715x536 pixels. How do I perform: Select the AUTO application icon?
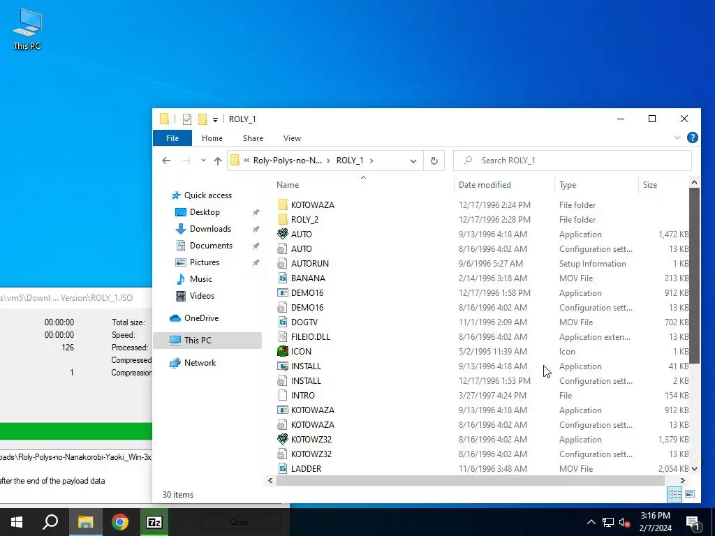[283, 234]
